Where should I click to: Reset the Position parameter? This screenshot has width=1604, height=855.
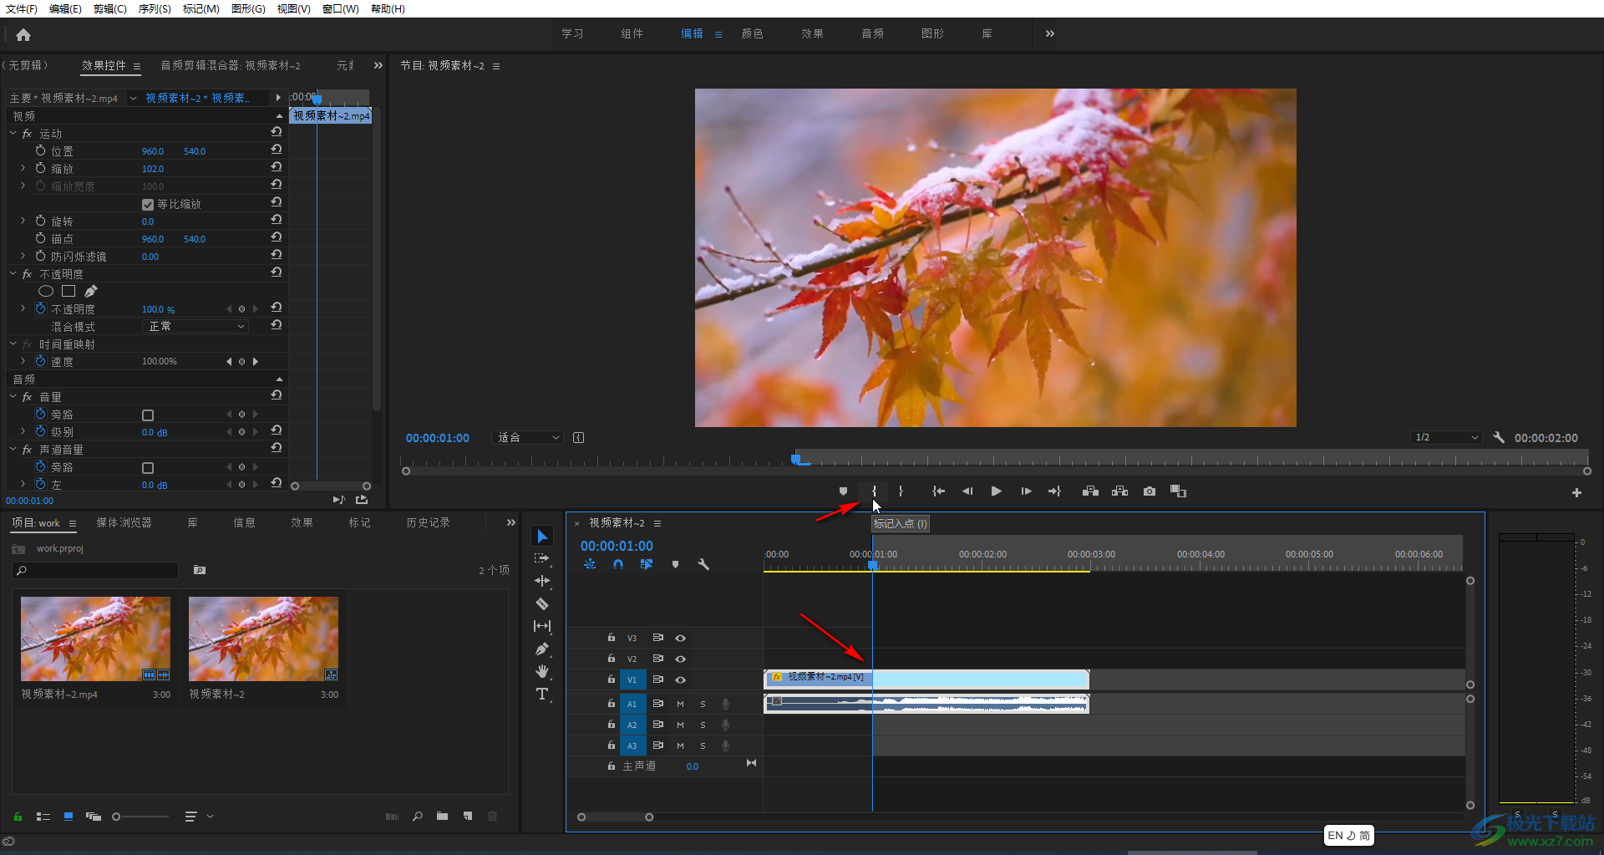pos(277,150)
